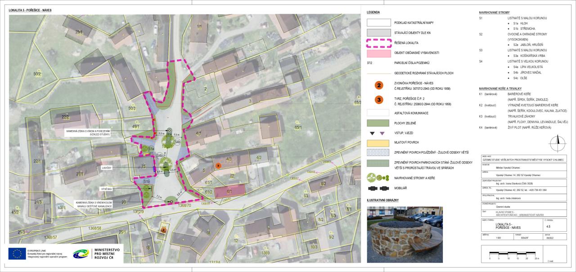
Task: Select orange marker 3 in the legend
Action: (x=379, y=99)
